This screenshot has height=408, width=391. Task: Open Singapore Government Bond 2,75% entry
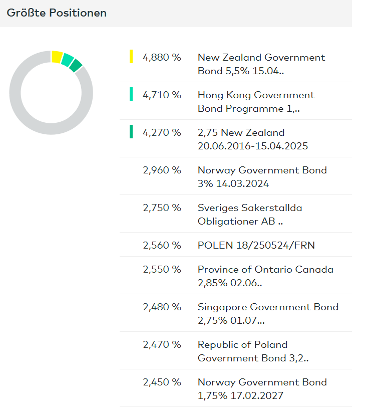point(268,313)
